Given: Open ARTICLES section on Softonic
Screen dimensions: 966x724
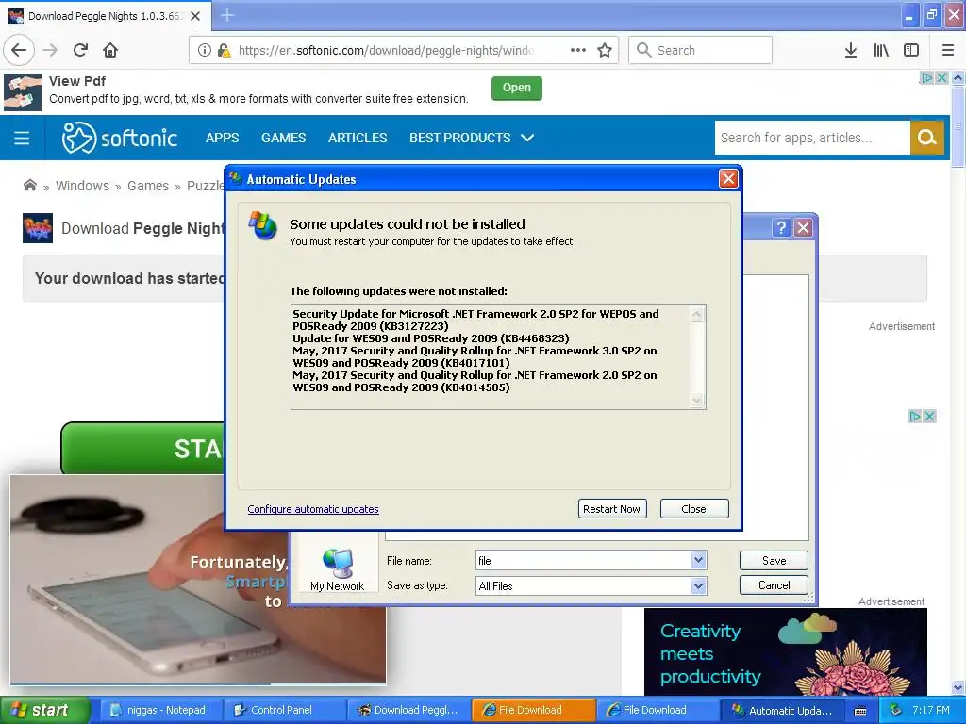Looking at the screenshot, I should click(358, 138).
